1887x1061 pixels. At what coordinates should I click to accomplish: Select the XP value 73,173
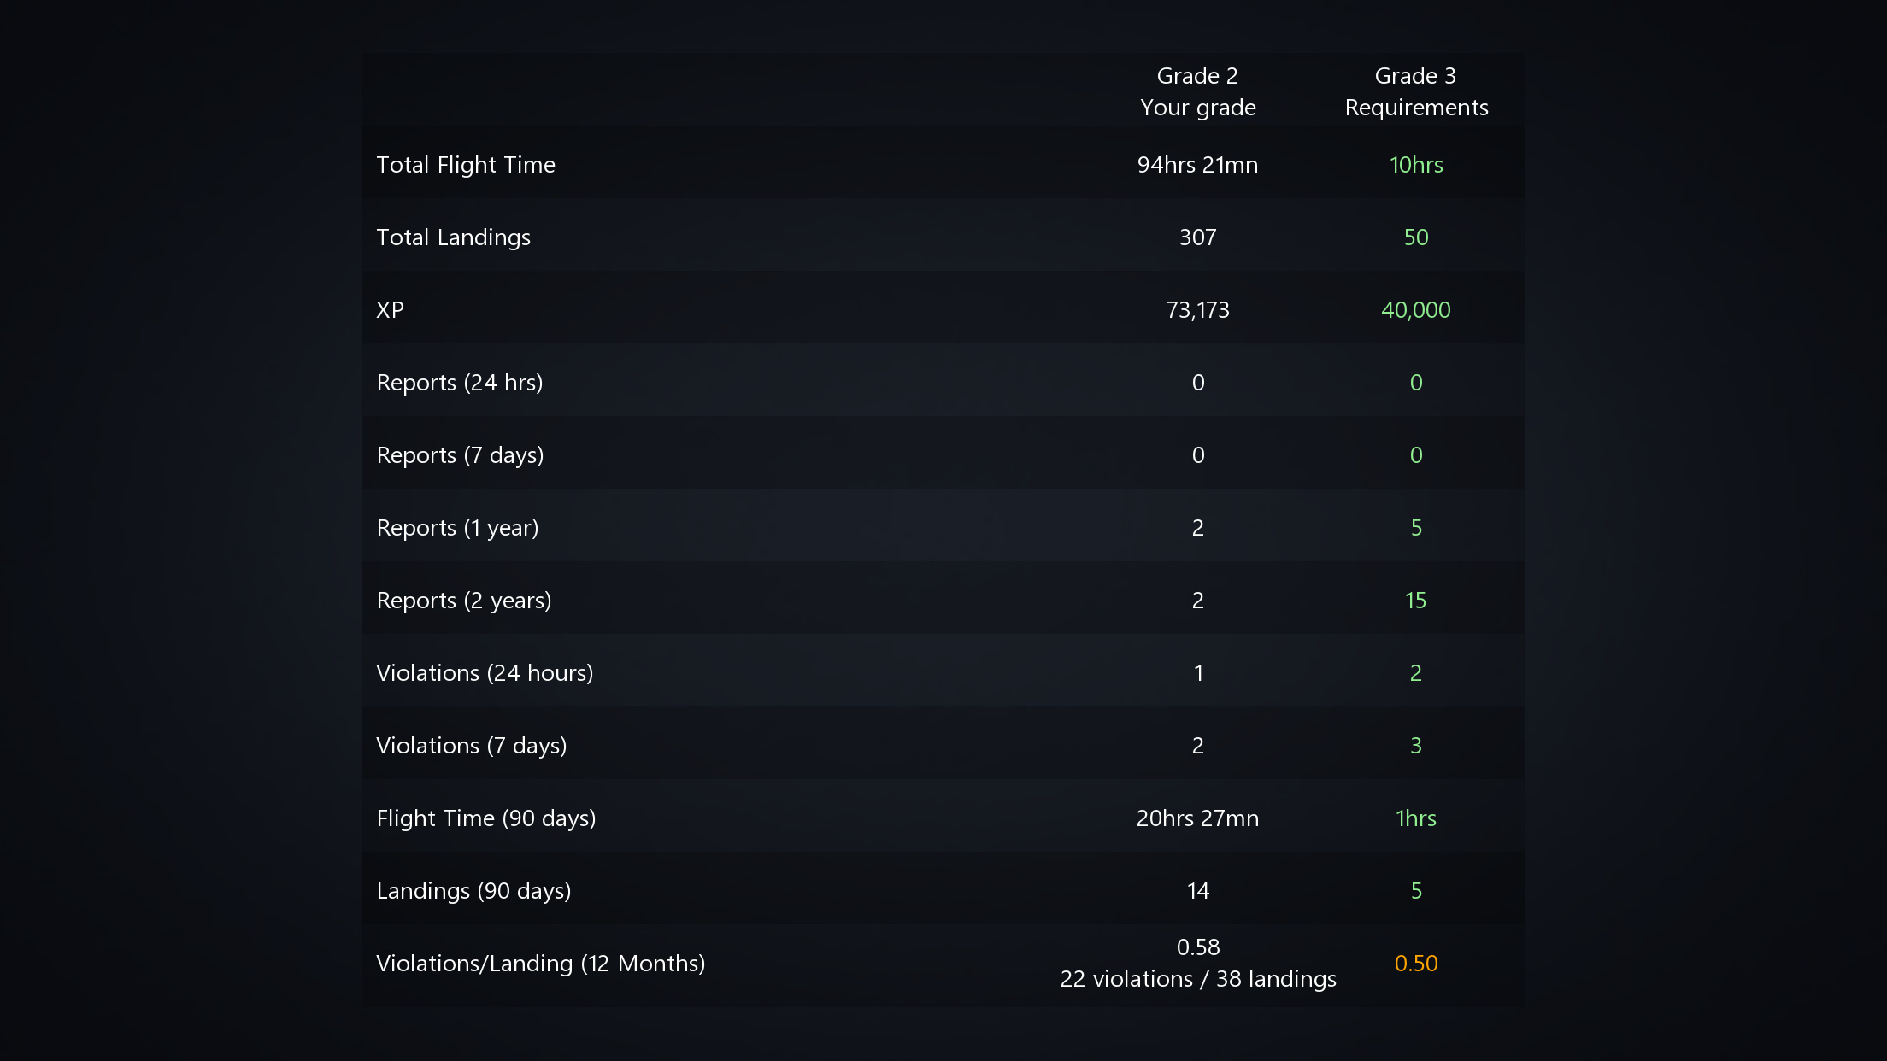click(1197, 310)
